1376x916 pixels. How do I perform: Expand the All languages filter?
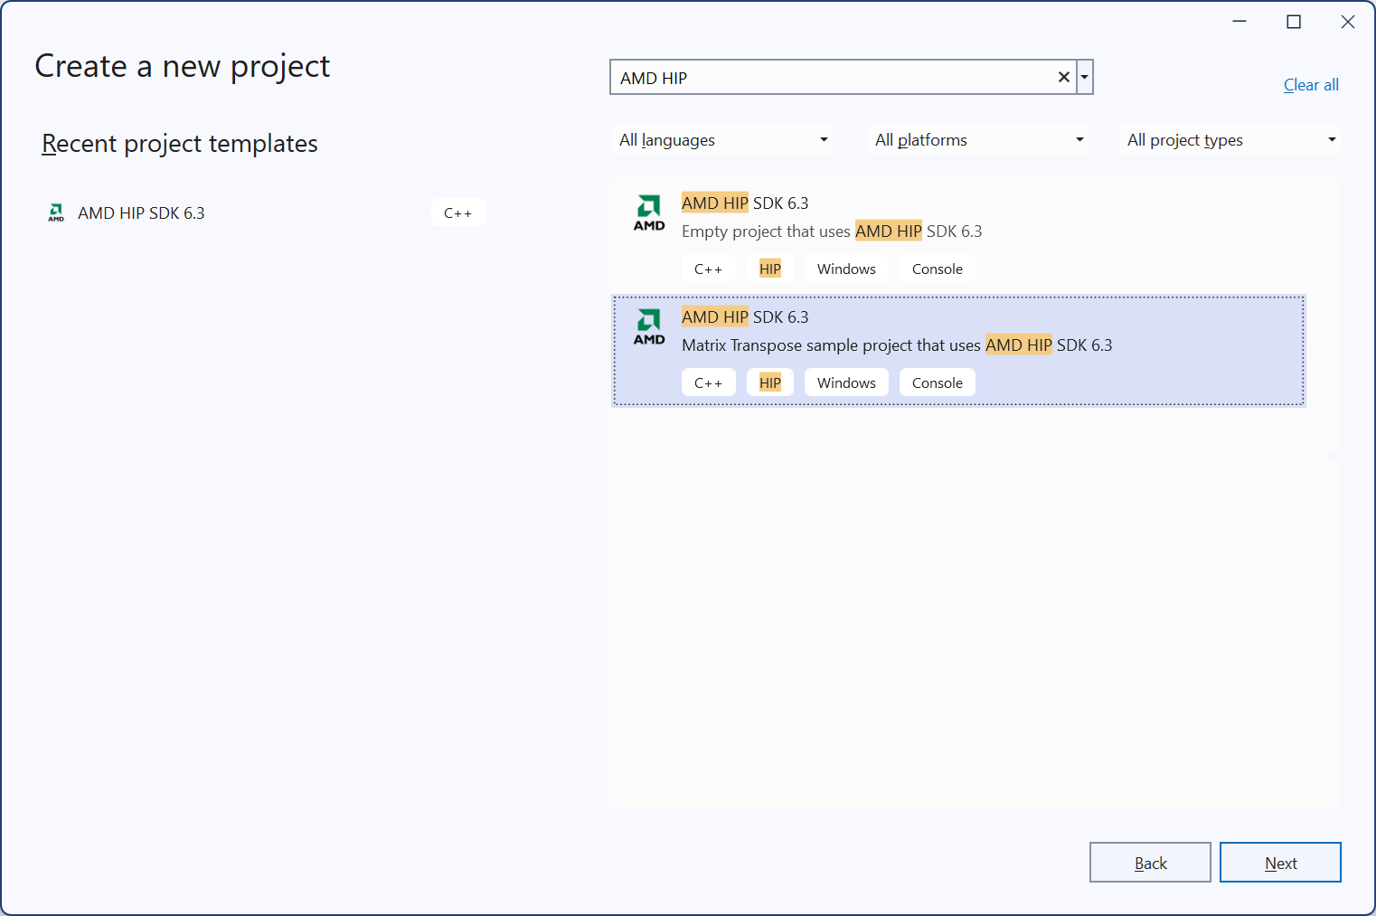721,140
